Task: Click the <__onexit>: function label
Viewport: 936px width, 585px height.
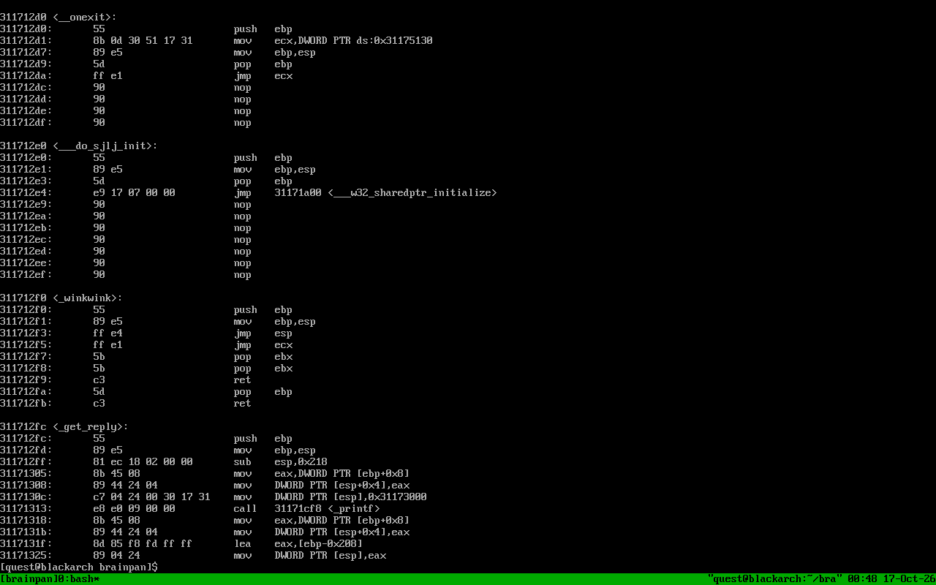Action: click(x=85, y=18)
